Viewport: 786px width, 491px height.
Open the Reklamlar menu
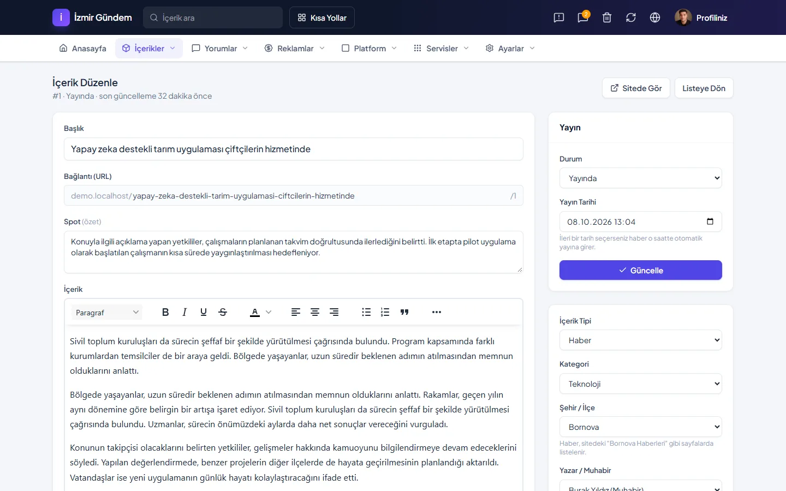coord(295,49)
